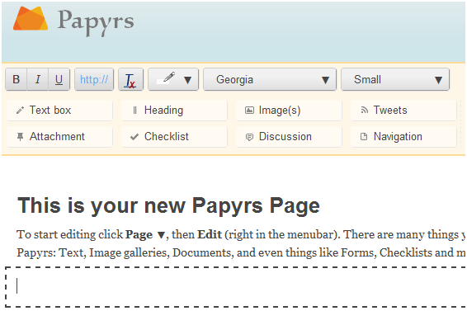Add a Heading widget
The height and width of the screenshot is (325, 467).
[x=174, y=111]
